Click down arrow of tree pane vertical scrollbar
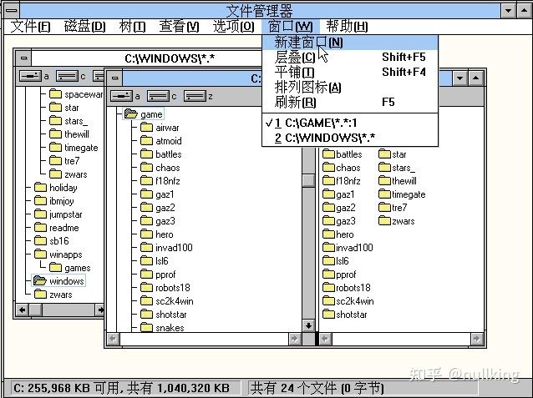 tap(308, 326)
